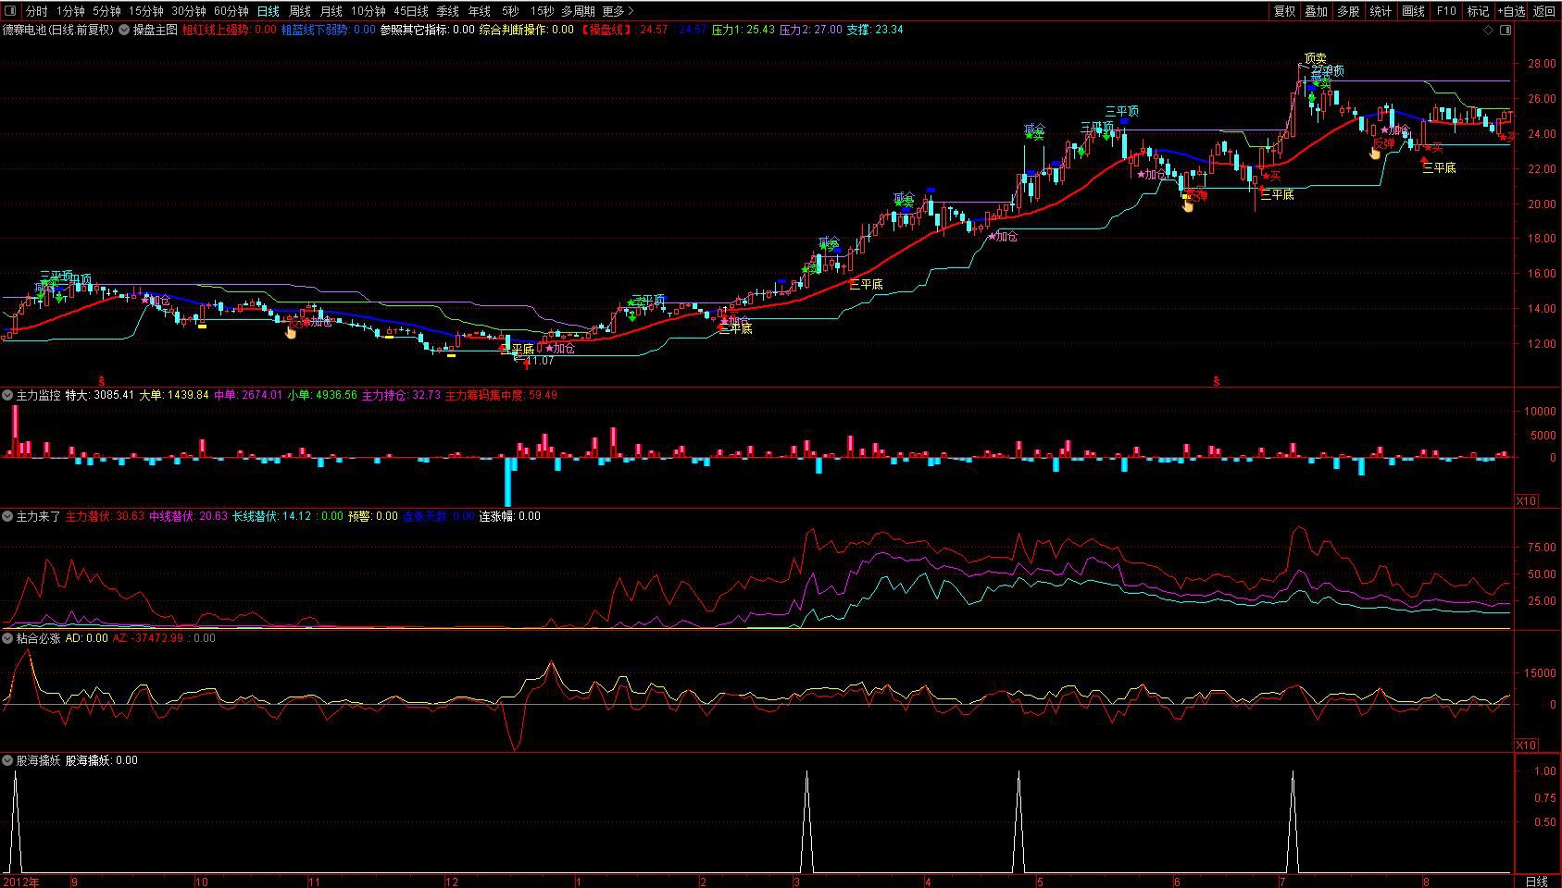Open the 操盘主图 indicator dropdown arrow
The width and height of the screenshot is (1562, 888).
click(x=124, y=30)
